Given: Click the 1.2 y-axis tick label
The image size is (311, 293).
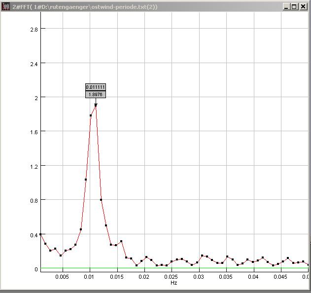Looking at the screenshot, I should click(x=34, y=167).
